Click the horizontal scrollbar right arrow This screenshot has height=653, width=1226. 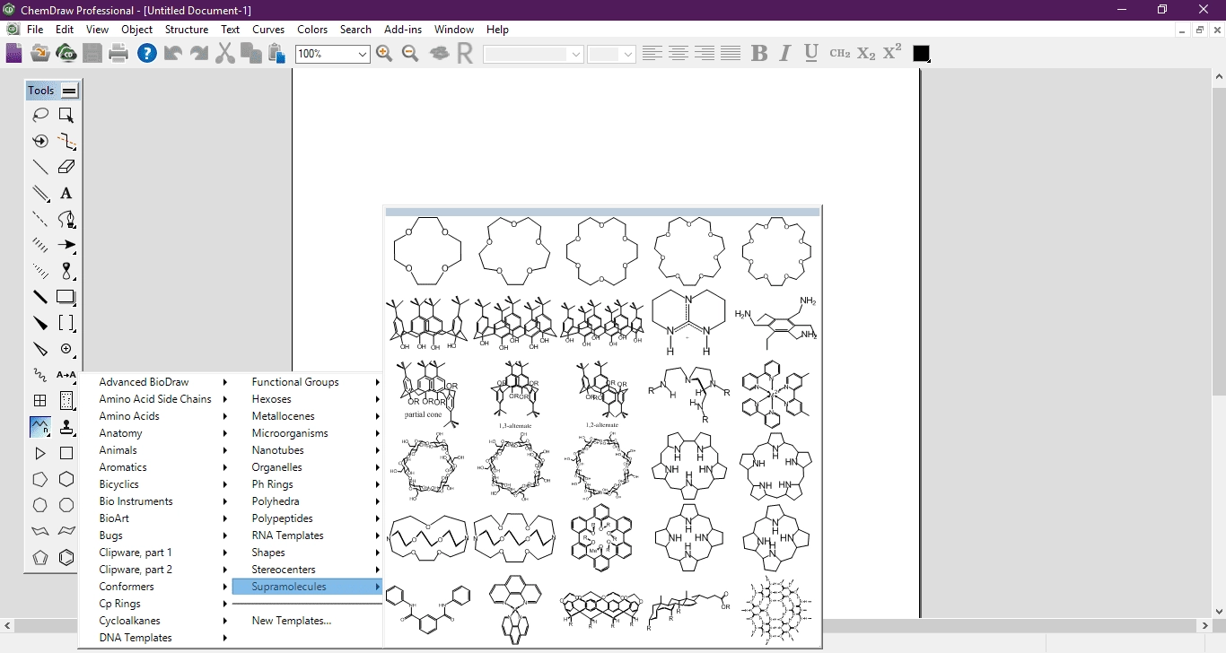(1204, 625)
